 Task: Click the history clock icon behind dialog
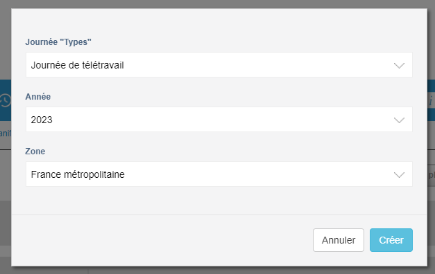(x=5, y=100)
